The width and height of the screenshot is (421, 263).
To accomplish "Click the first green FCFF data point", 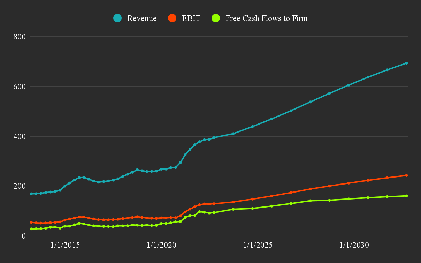I will 31,229.
